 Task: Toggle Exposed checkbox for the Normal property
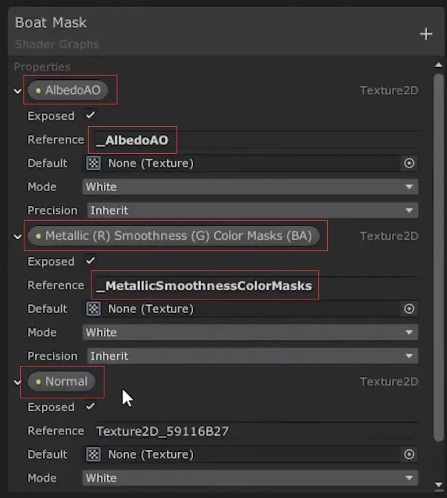(91, 406)
